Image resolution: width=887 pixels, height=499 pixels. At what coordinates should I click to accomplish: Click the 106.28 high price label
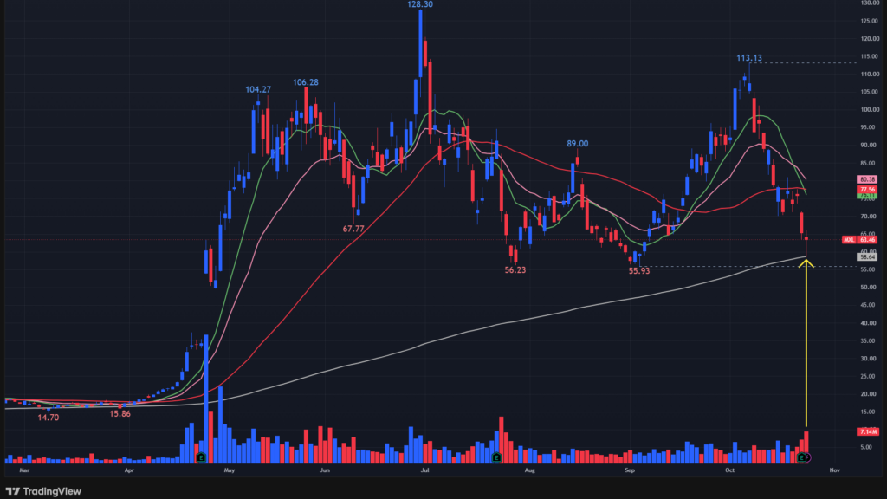306,82
